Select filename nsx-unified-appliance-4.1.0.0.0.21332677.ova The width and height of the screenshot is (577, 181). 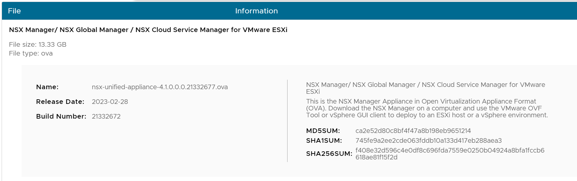(160, 87)
